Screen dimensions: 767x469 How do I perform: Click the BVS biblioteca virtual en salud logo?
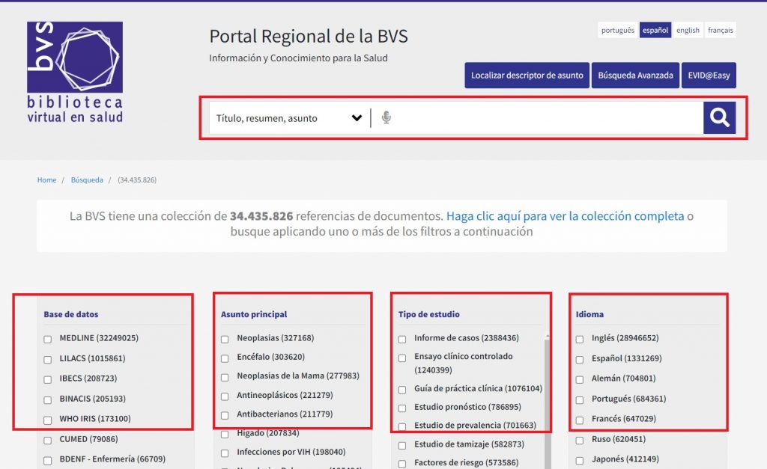click(75, 72)
